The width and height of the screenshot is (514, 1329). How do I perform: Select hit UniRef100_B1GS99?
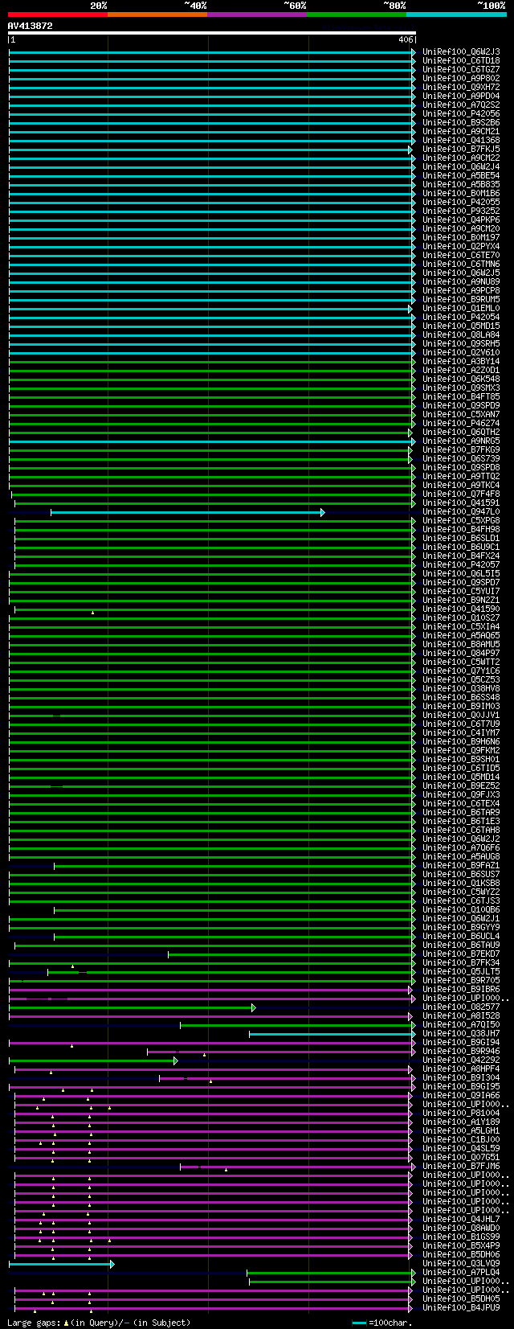tap(461, 1237)
